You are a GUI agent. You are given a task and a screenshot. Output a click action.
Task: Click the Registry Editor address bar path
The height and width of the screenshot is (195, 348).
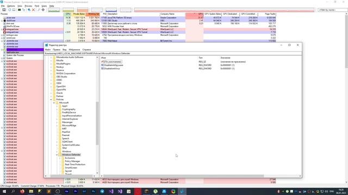click(173, 53)
